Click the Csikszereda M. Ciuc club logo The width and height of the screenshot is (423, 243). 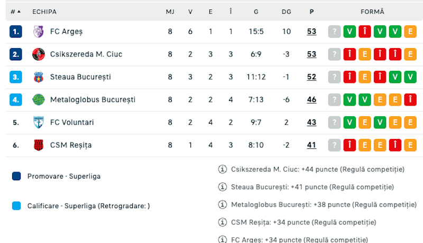38,54
